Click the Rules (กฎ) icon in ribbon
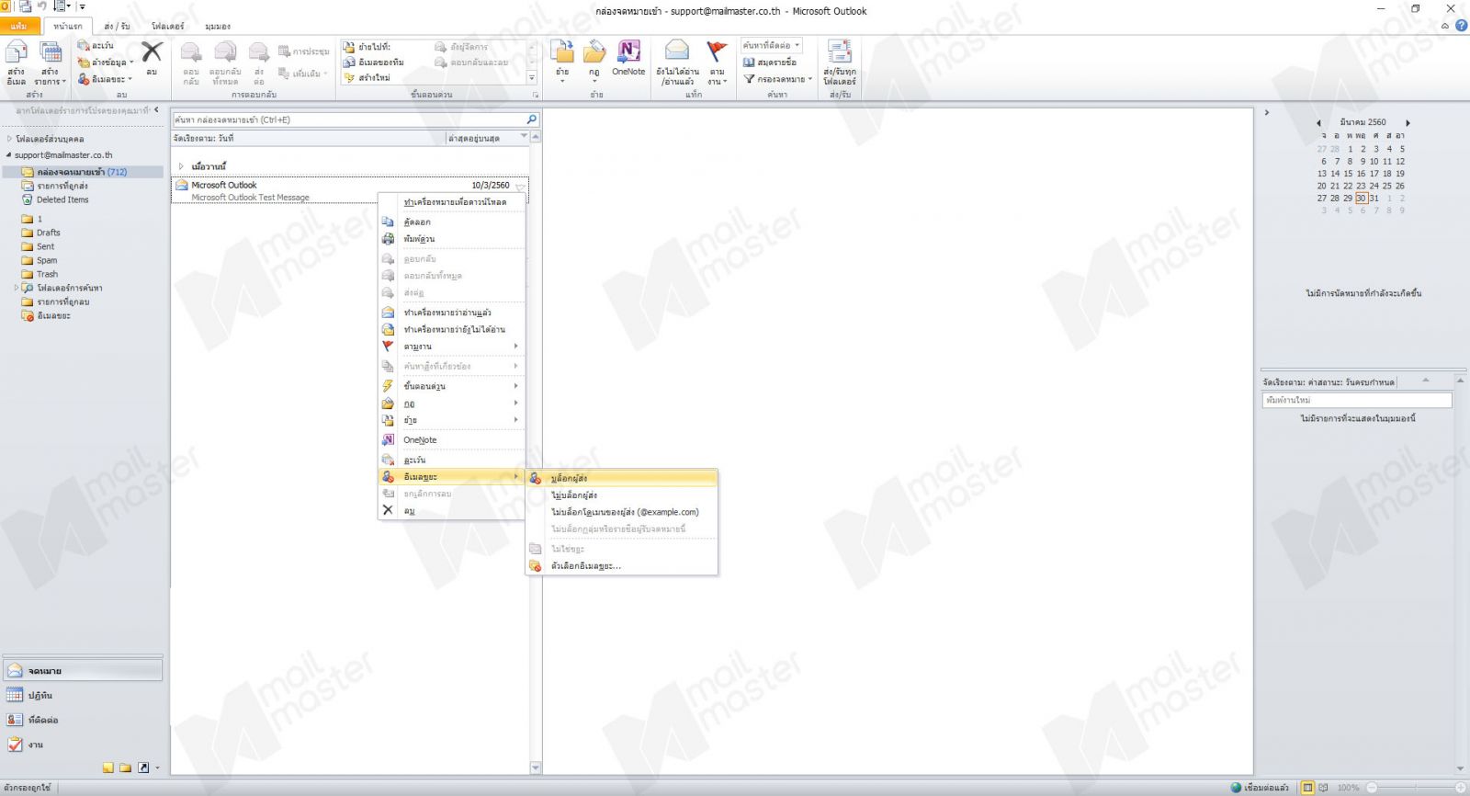This screenshot has width=1470, height=796. pos(594,52)
